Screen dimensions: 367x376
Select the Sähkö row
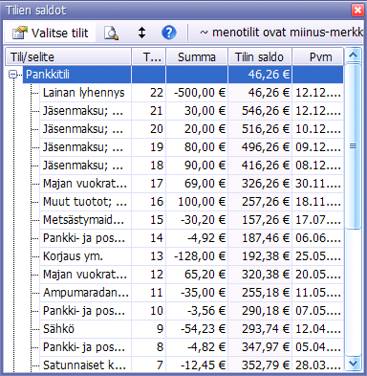(x=191, y=329)
